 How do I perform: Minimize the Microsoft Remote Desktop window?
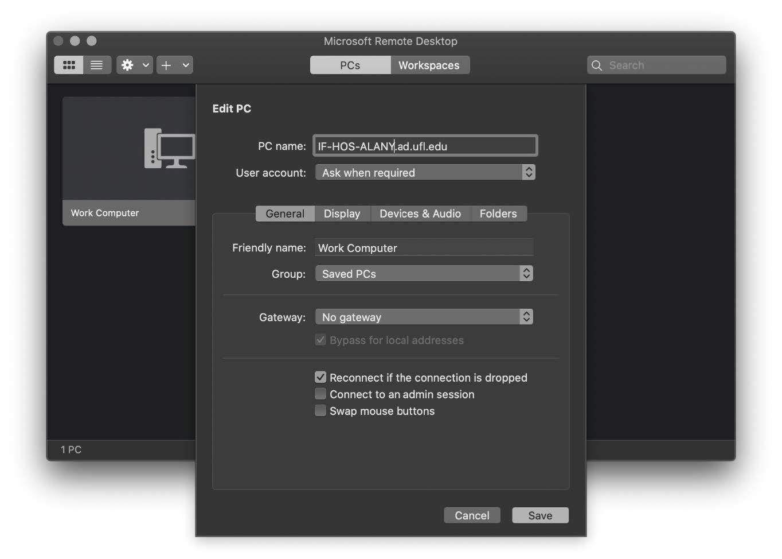75,41
